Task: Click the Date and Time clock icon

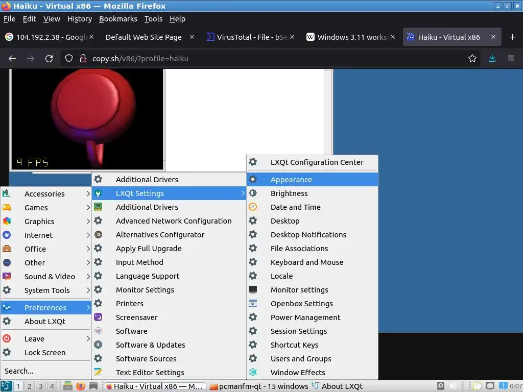Action: [x=253, y=207]
